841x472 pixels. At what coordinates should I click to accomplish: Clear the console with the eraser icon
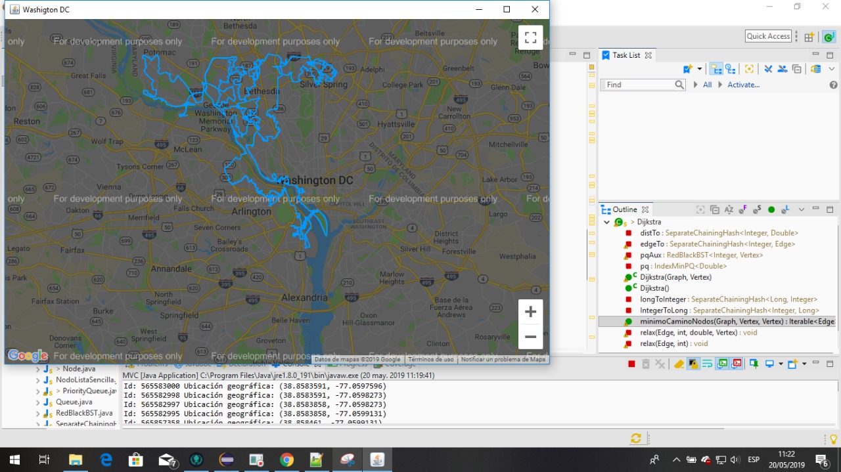click(x=679, y=364)
